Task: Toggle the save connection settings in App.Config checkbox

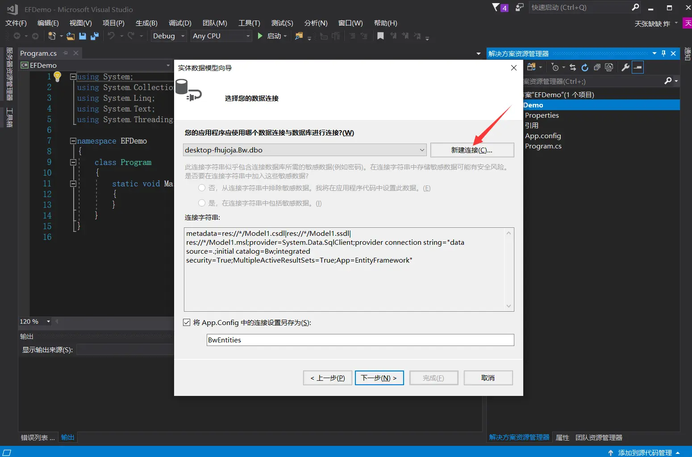Action: 187,322
